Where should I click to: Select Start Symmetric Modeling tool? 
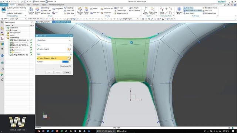click(16, 8)
